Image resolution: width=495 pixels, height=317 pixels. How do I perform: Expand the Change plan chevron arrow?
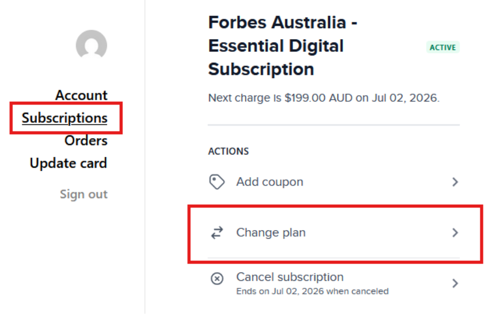pyautogui.click(x=455, y=233)
